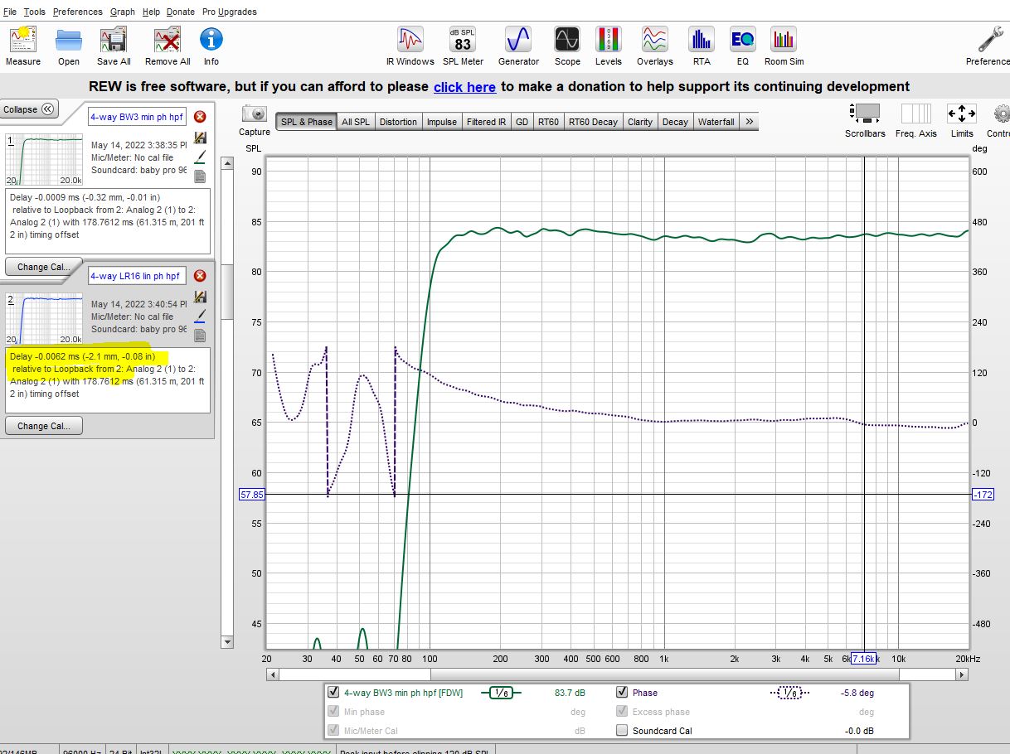The width and height of the screenshot is (1010, 754).
Task: Open the Graph menu
Action: click(123, 12)
